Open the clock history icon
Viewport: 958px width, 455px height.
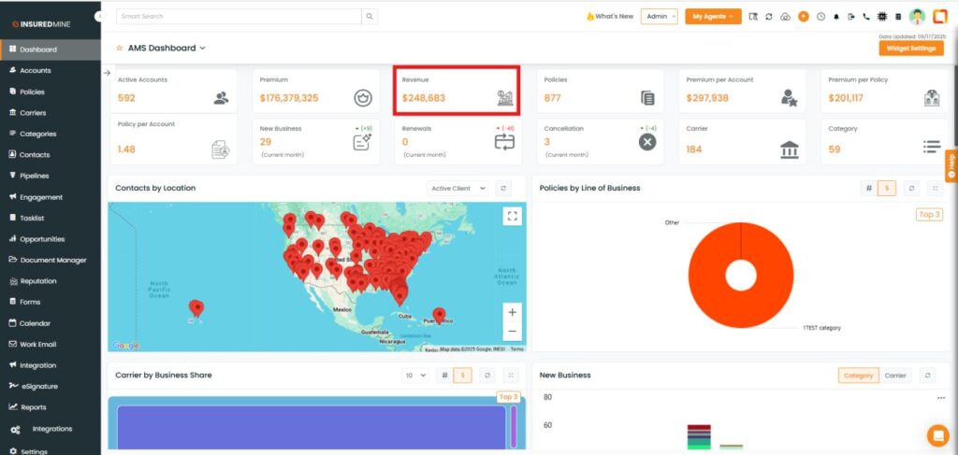[x=820, y=17]
